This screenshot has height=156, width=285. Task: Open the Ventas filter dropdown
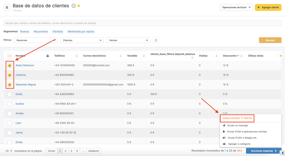click(x=128, y=40)
